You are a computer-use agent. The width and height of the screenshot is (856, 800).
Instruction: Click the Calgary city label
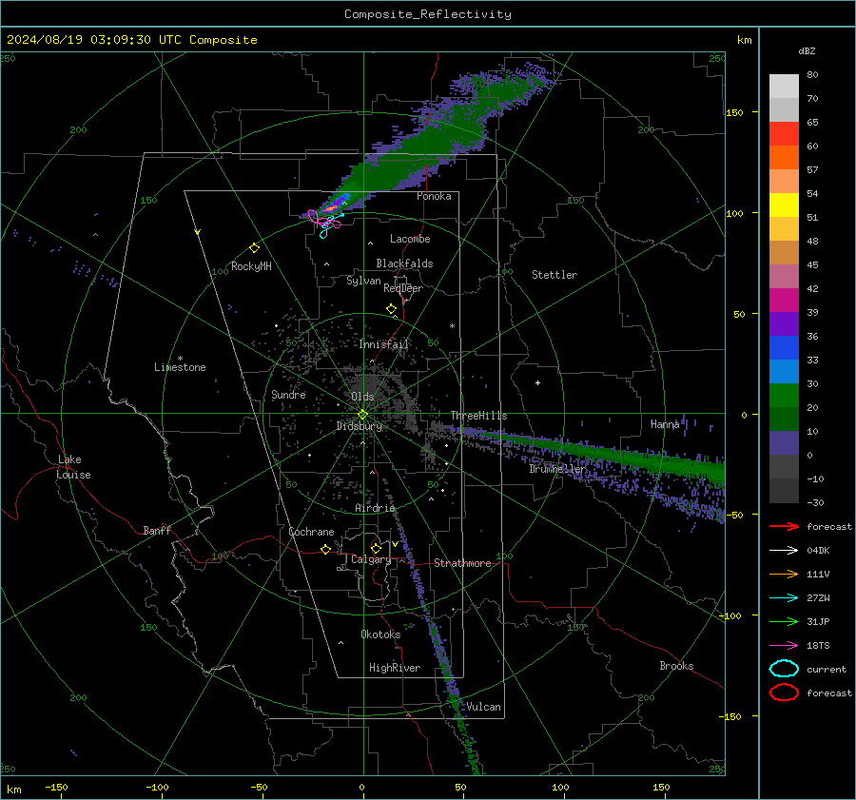pyautogui.click(x=371, y=559)
